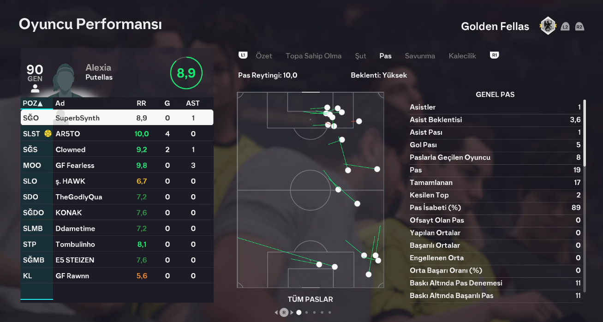The height and width of the screenshot is (322, 603).
Task: Open the Savunma tab
Action: (x=420, y=56)
